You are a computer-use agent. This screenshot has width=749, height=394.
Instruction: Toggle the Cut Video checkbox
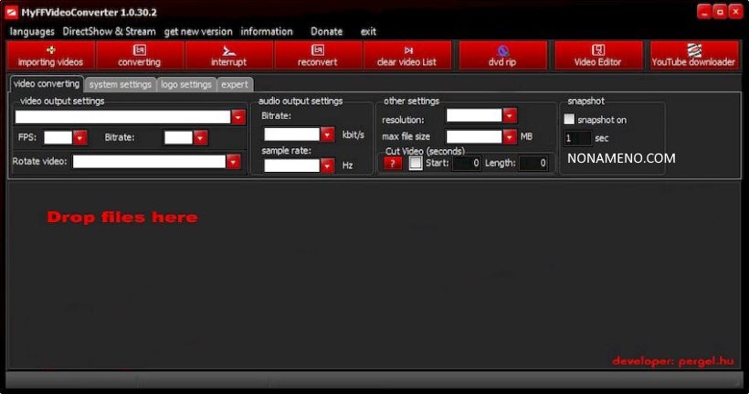coord(416,164)
